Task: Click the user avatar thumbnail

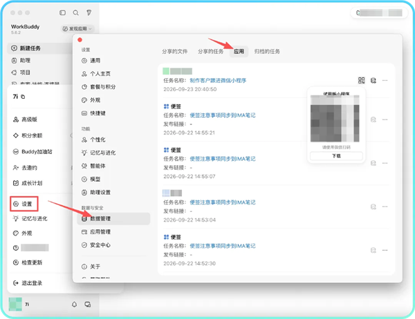Action: 15,304
